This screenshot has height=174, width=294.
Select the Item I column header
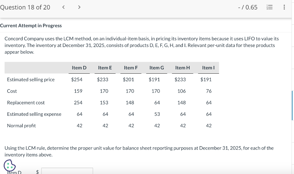click(x=208, y=68)
